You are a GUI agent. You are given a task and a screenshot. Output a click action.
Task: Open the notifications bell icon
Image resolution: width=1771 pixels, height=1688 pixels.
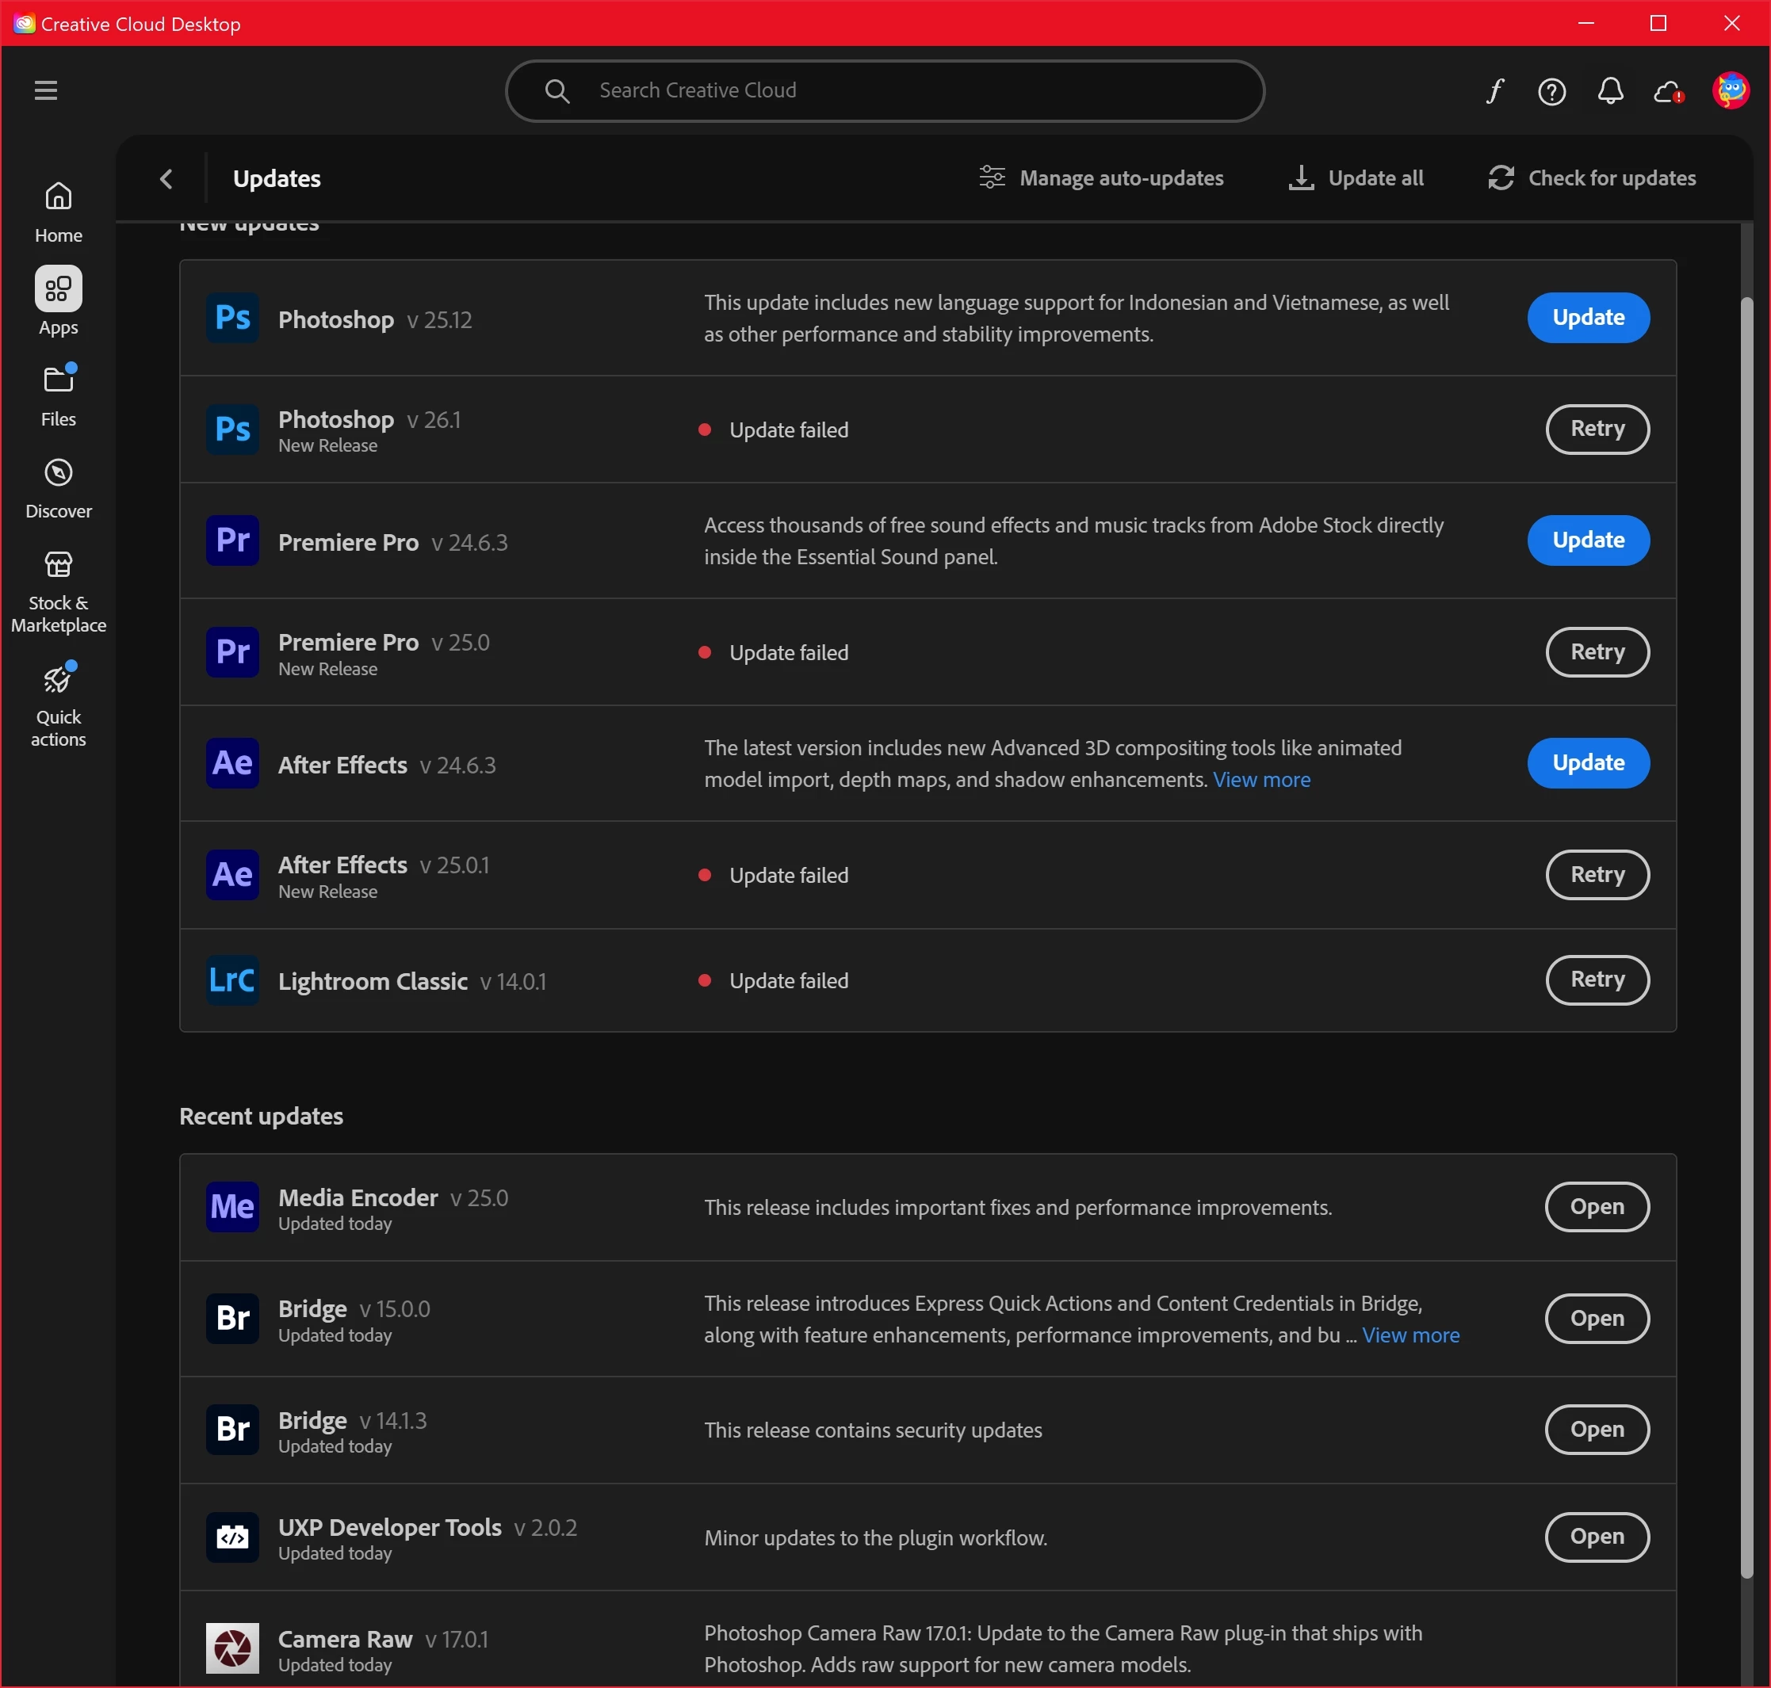(1610, 91)
